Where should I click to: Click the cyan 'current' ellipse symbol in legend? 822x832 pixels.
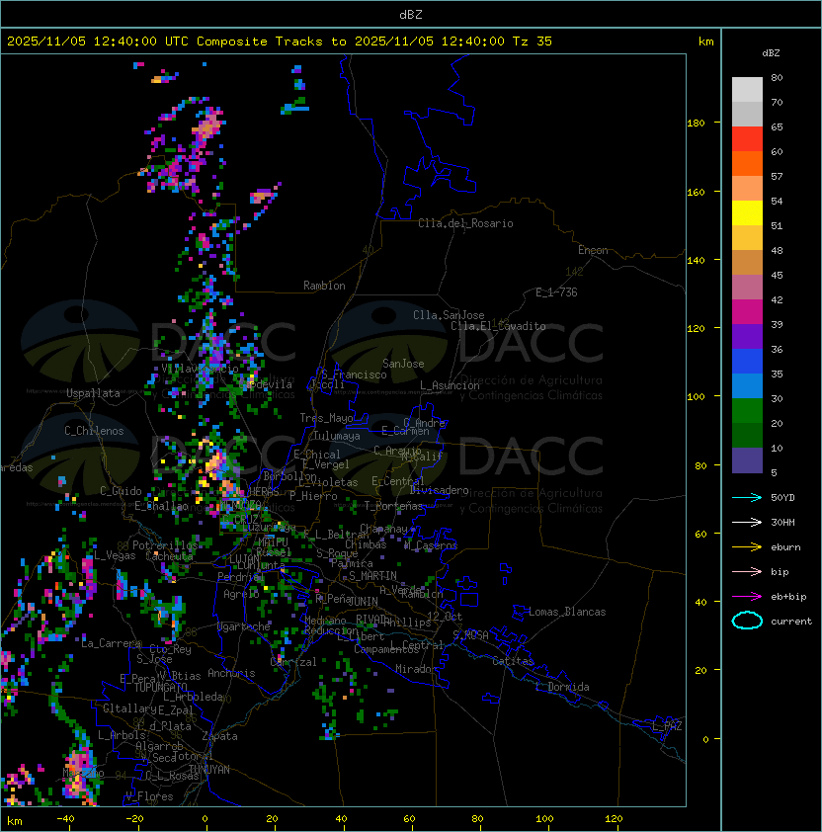tap(747, 621)
